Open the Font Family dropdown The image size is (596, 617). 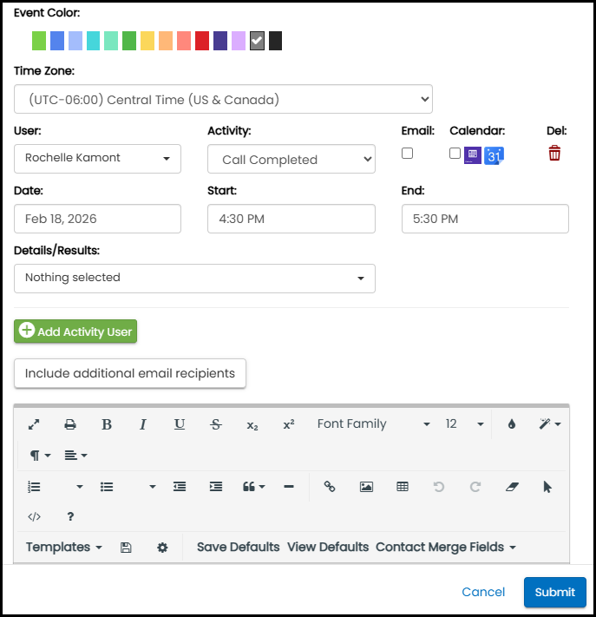[x=373, y=423]
